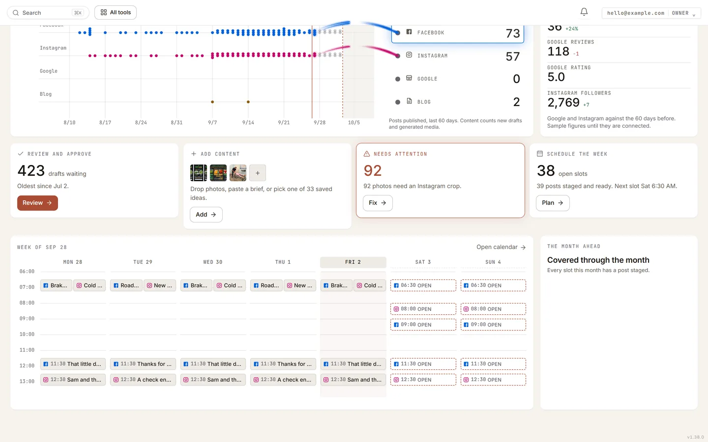Open the All tools menu
The width and height of the screenshot is (708, 442).
pyautogui.click(x=116, y=12)
